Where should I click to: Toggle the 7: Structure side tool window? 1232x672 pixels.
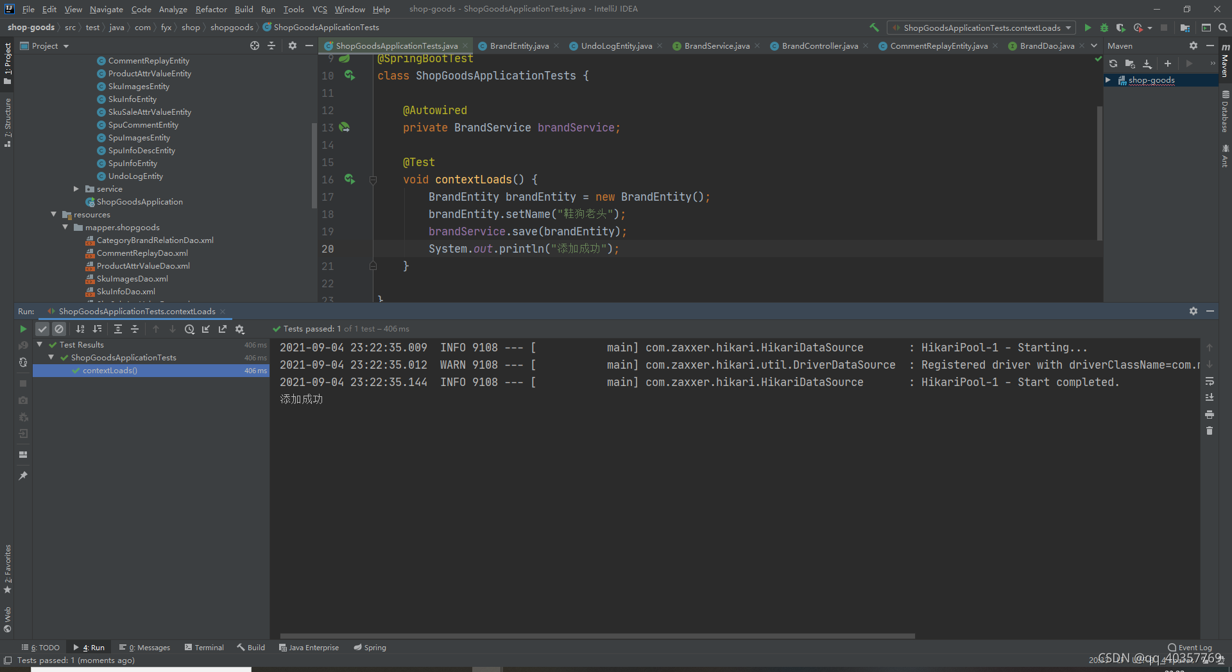point(8,122)
